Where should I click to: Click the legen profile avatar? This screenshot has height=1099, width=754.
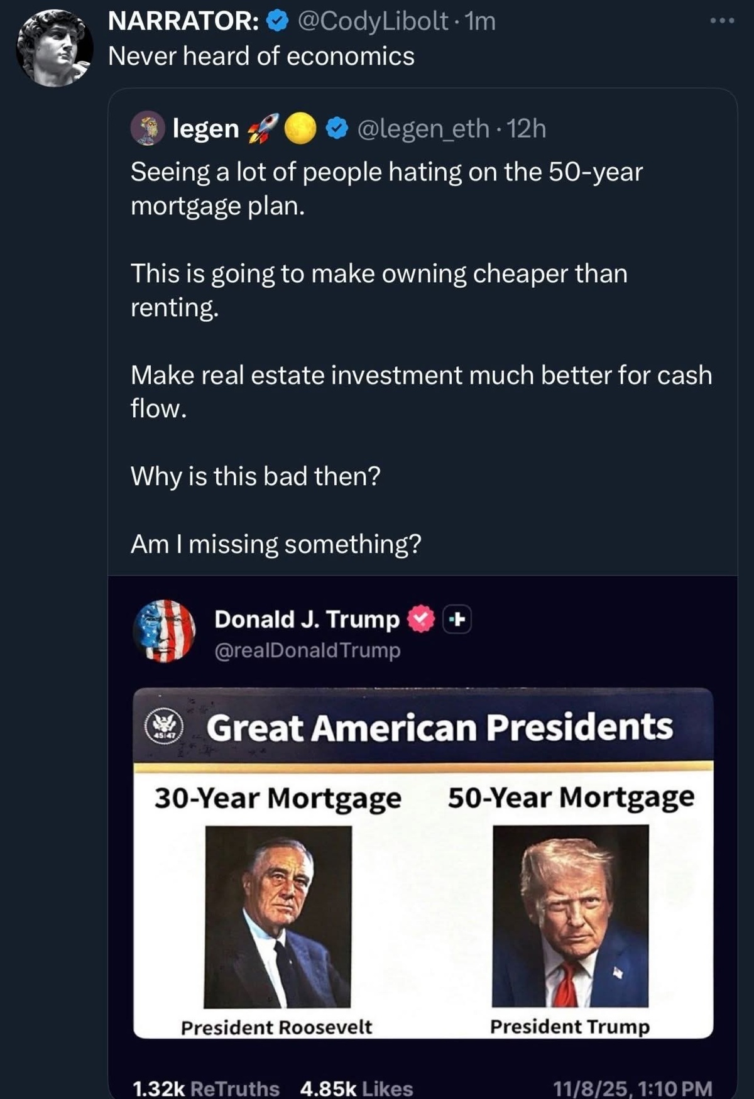(147, 128)
